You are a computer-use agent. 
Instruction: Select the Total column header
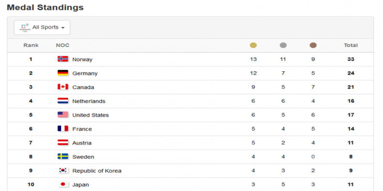(x=350, y=45)
